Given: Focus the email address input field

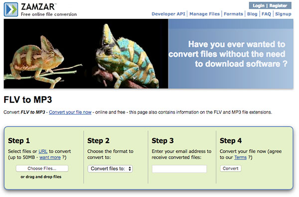Looking at the screenshot, I should tap(179, 169).
